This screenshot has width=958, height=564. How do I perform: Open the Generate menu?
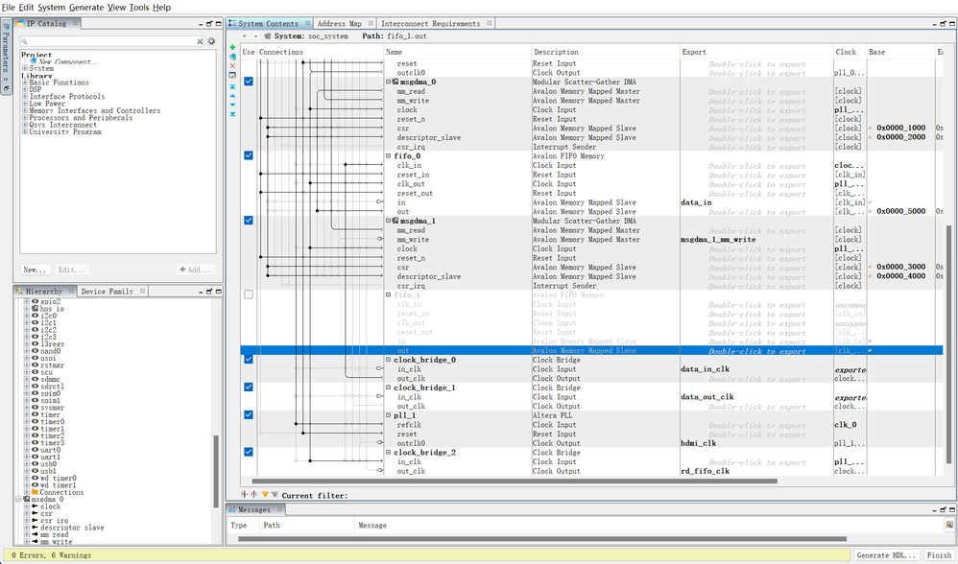(86, 7)
